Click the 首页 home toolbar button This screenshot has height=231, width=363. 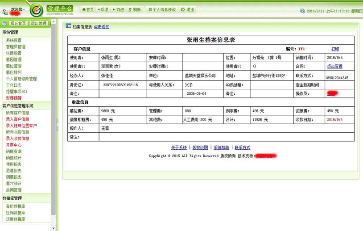pyautogui.click(x=87, y=9)
